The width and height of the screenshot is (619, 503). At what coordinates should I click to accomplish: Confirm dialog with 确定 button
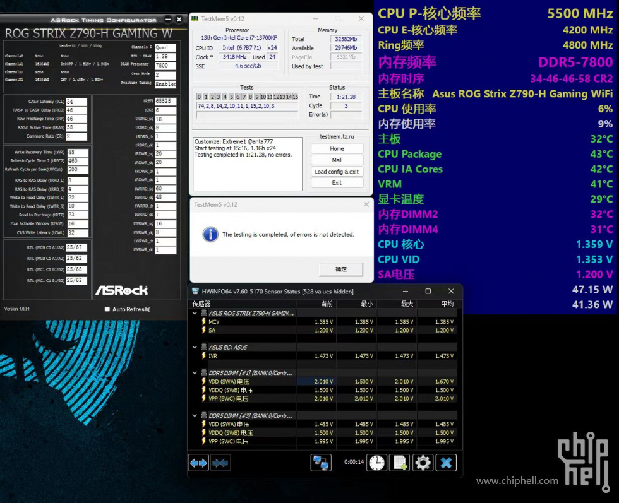tap(340, 269)
